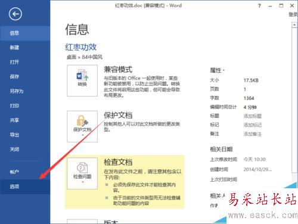
Task: Open the Protect Document (保护文档) button
Action: coord(82,126)
